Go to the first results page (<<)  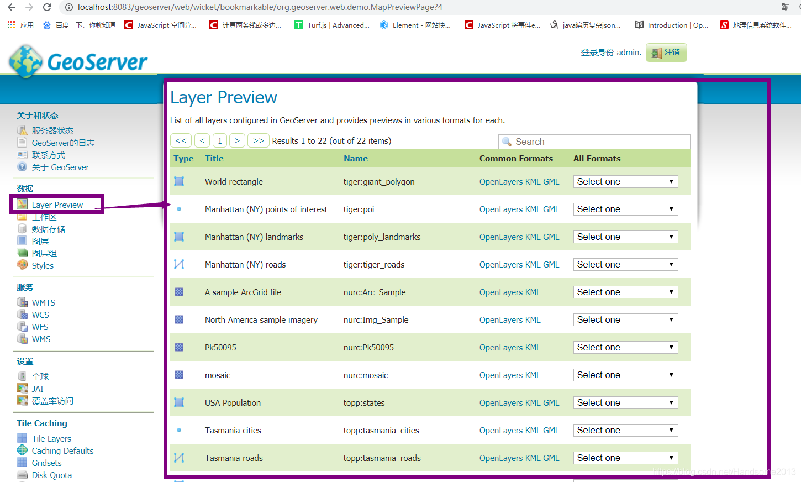pos(181,140)
